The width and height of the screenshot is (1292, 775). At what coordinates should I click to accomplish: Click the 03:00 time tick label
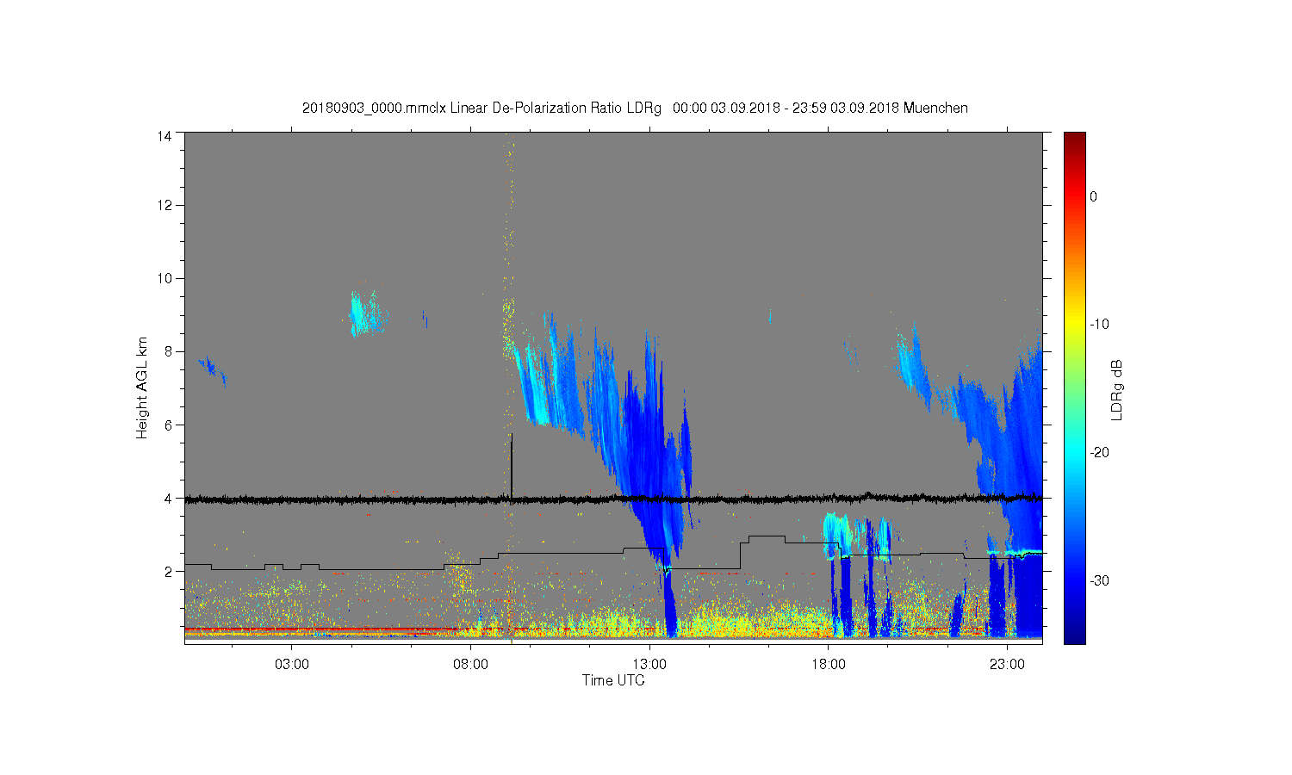tap(292, 665)
